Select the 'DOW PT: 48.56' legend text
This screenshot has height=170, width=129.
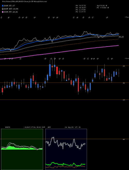[x=11, y=12]
